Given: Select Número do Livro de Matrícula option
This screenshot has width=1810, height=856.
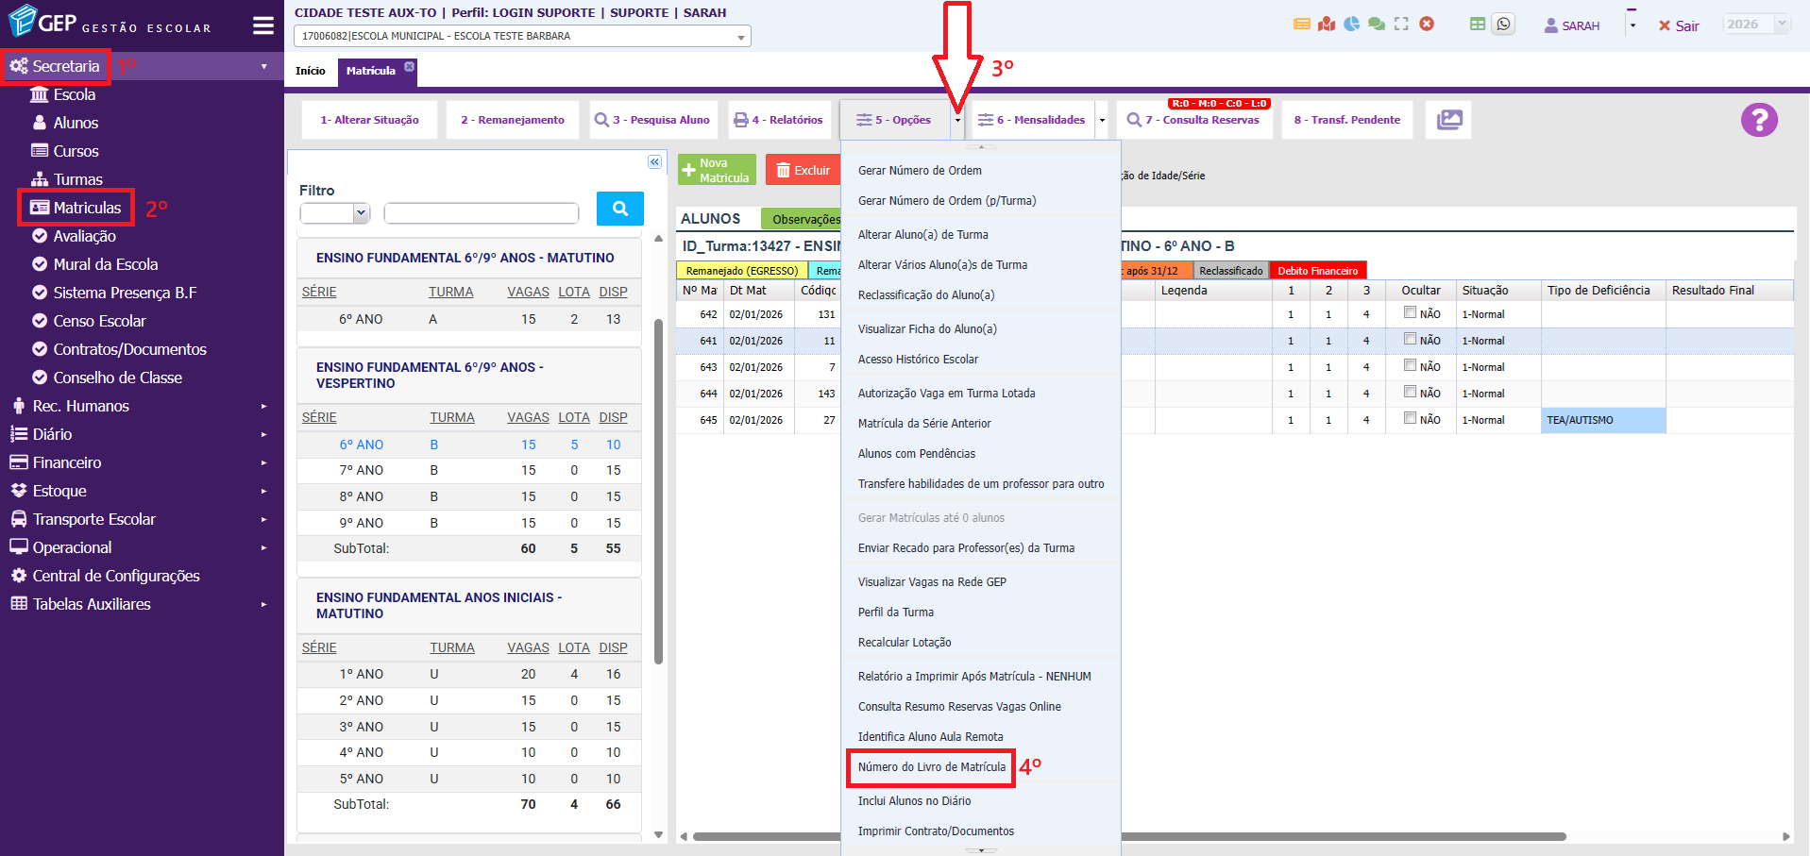Looking at the screenshot, I should click(931, 767).
